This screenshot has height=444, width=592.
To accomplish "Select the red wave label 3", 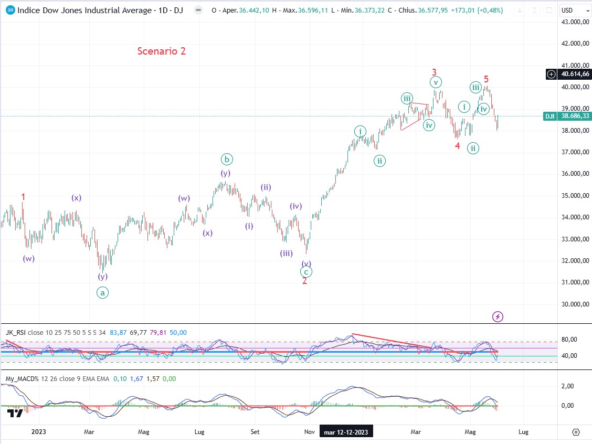I will (x=434, y=72).
